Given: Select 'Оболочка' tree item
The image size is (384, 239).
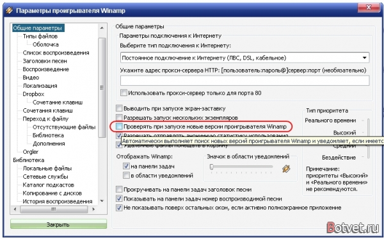Looking at the screenshot, I should (45, 45).
